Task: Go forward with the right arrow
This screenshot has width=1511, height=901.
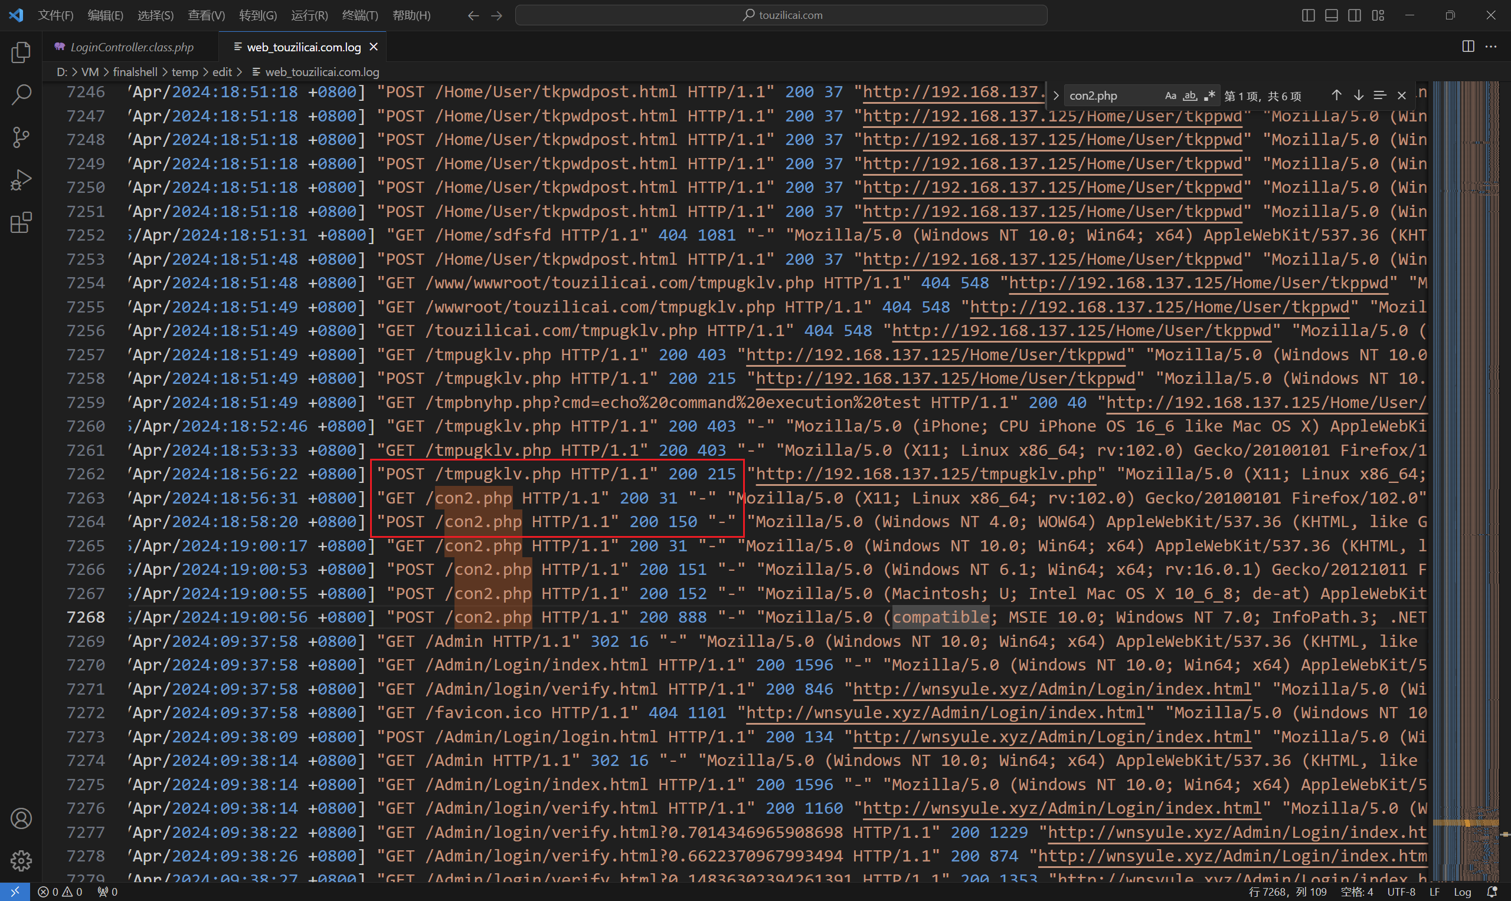Action: [x=496, y=15]
